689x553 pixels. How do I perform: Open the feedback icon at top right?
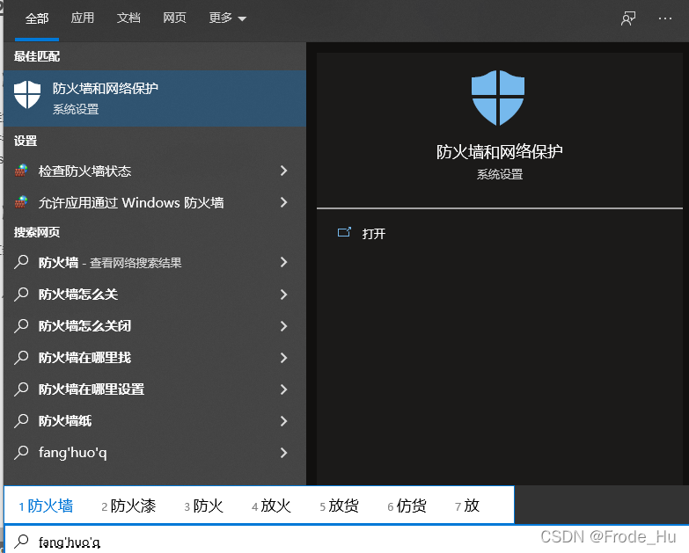click(628, 18)
